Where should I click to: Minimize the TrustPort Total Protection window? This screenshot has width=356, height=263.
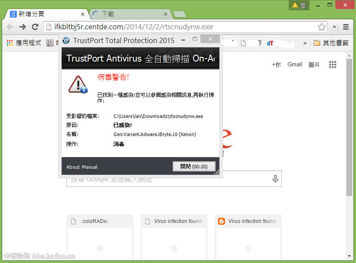183,40
